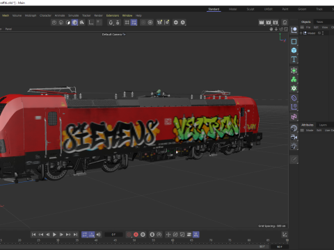Click the viewport pan hand icon

point(271,29)
